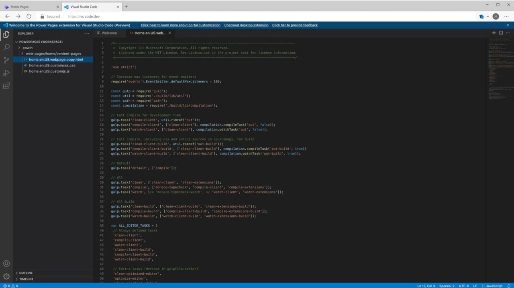Open the Source Control view icon
Screen dimensions: 514x288
coord(6,60)
